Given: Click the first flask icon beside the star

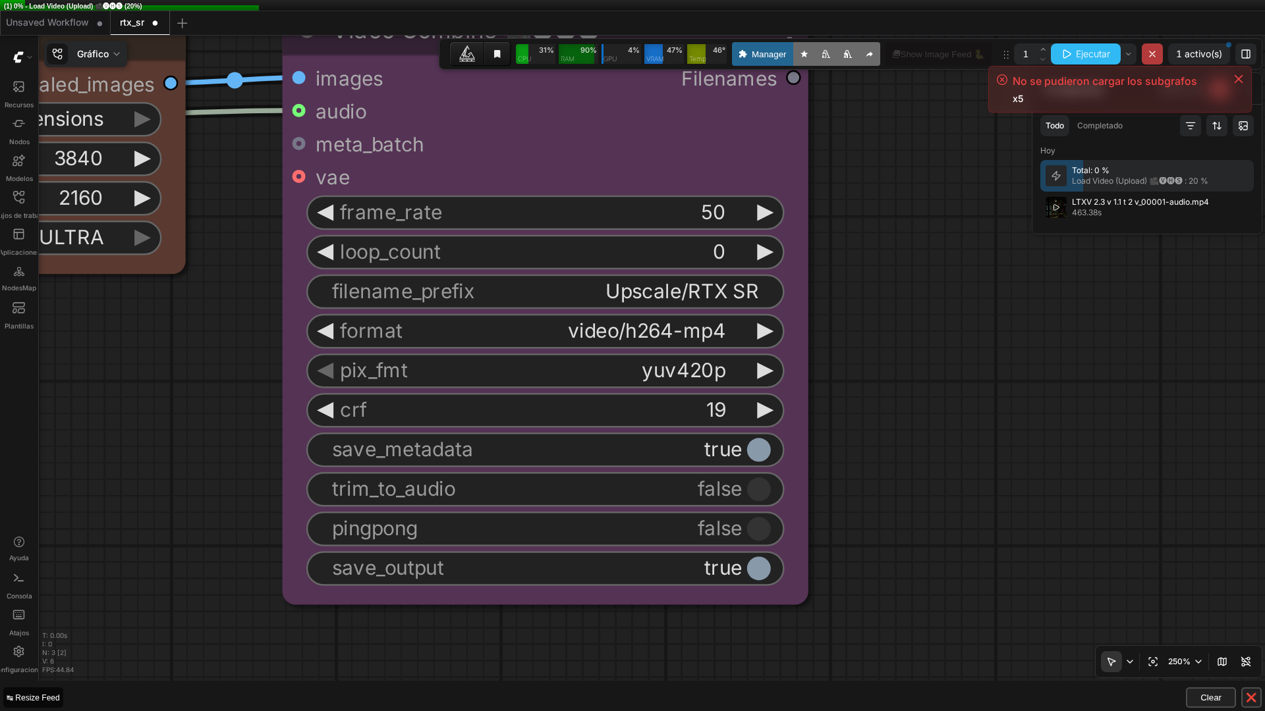Looking at the screenshot, I should click(x=826, y=54).
